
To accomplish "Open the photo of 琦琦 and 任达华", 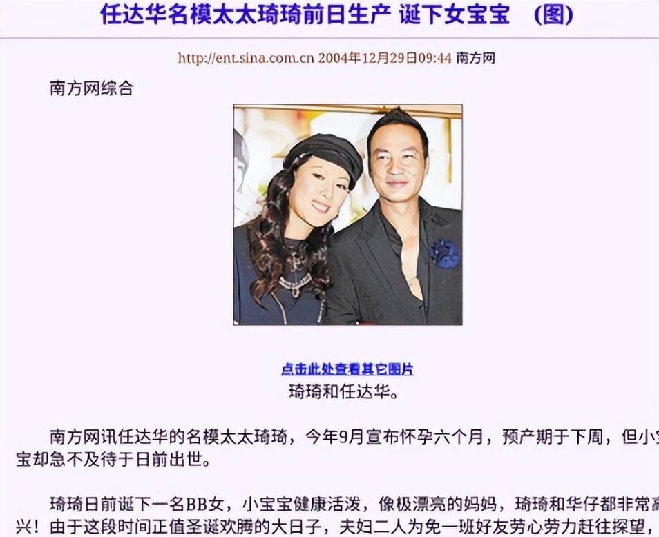I will tap(348, 215).
